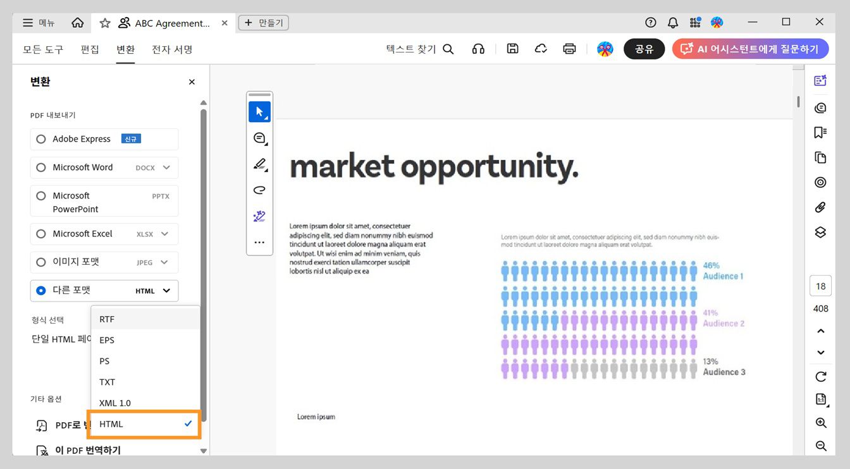Select the Microsoft Excel radio button
The image size is (850, 469).
tap(41, 234)
